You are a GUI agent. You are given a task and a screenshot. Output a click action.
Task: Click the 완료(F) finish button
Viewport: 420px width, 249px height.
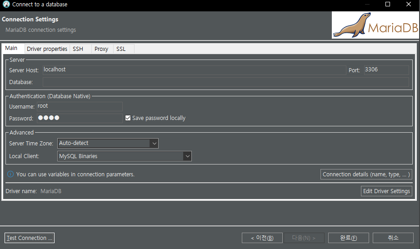(x=349, y=238)
